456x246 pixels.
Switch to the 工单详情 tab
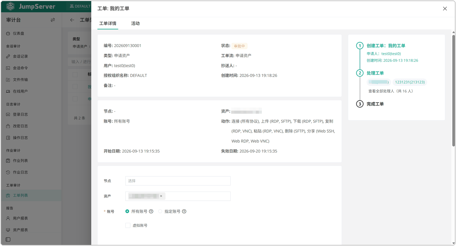pyautogui.click(x=108, y=24)
